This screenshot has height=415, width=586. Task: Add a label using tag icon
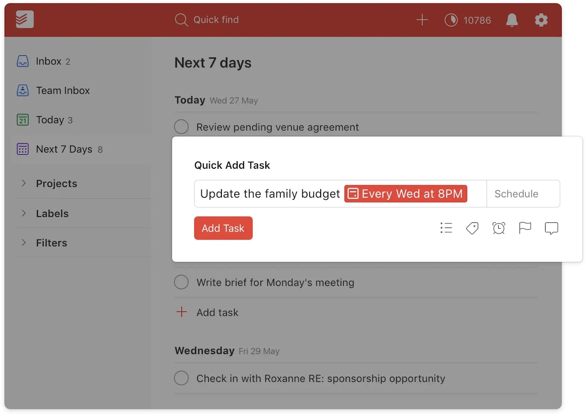472,228
